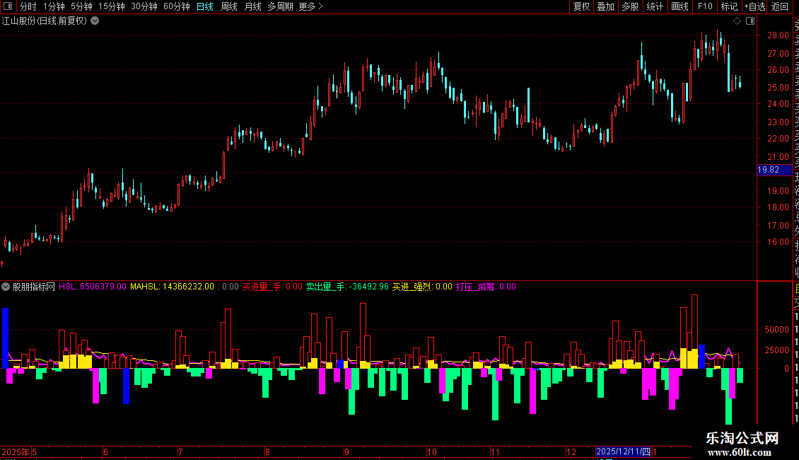
Task: Click month 9 on the time axis
Action: 346,452
